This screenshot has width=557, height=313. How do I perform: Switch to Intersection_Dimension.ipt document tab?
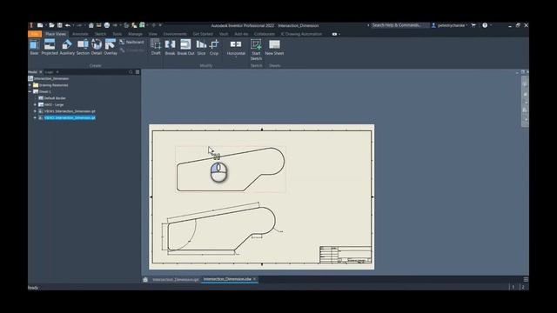click(x=175, y=280)
